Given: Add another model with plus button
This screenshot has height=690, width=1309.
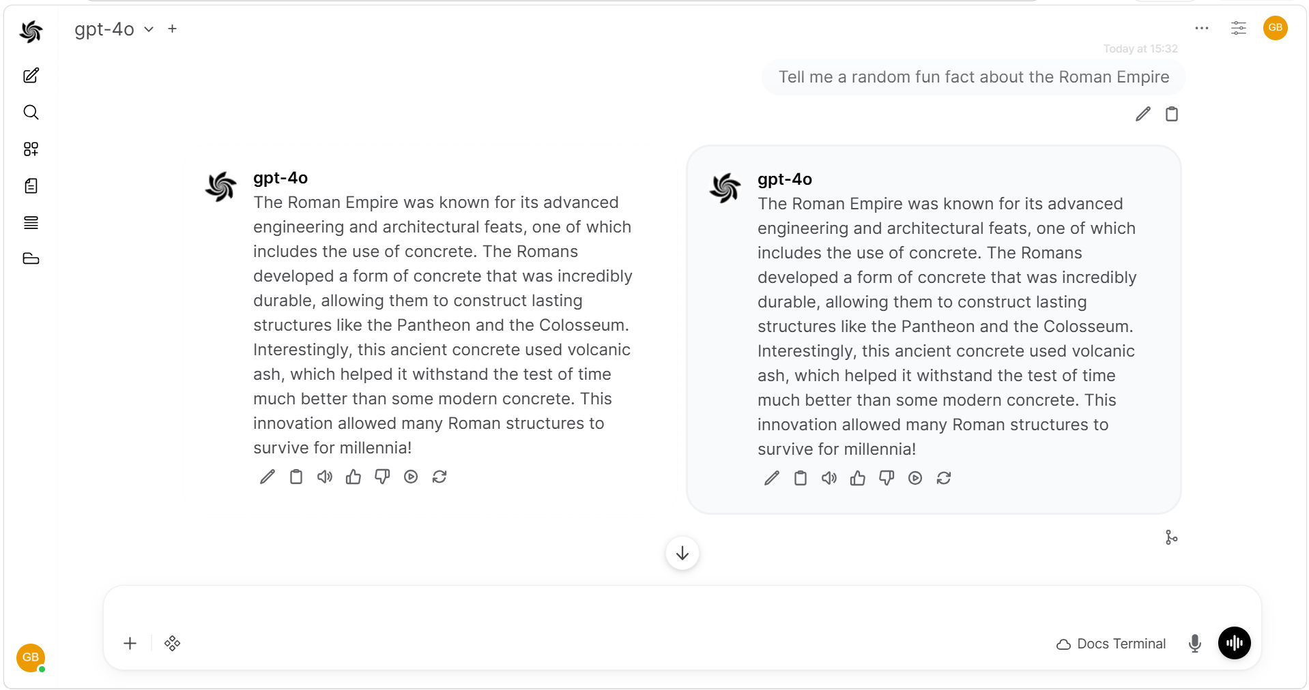Looking at the screenshot, I should [x=173, y=29].
